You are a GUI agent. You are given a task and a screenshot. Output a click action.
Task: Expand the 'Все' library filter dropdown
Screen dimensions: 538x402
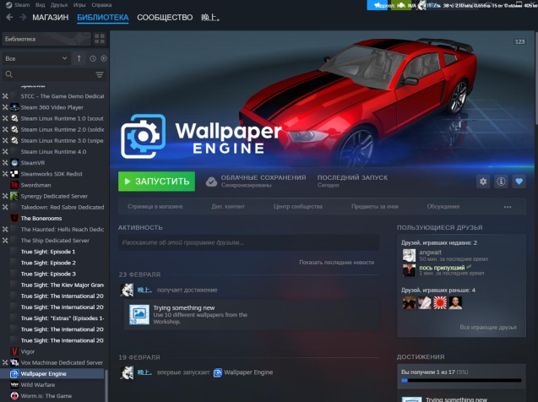35,58
